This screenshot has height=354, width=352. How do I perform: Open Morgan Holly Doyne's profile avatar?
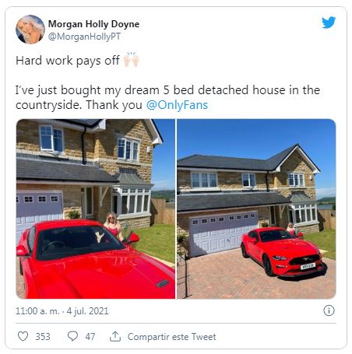[30, 30]
